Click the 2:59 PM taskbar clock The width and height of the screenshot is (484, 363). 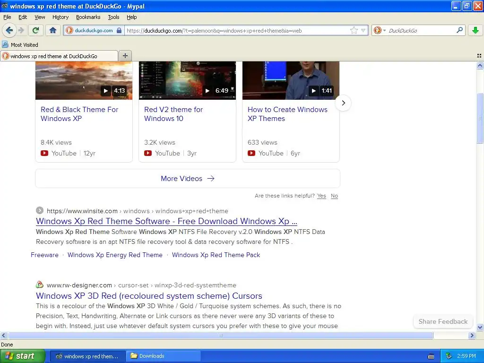(467, 356)
